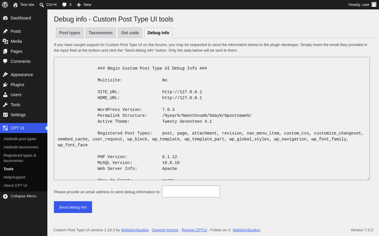Open Add/edit taxonomies submenu
This screenshot has width=379, height=236.
click(21, 147)
